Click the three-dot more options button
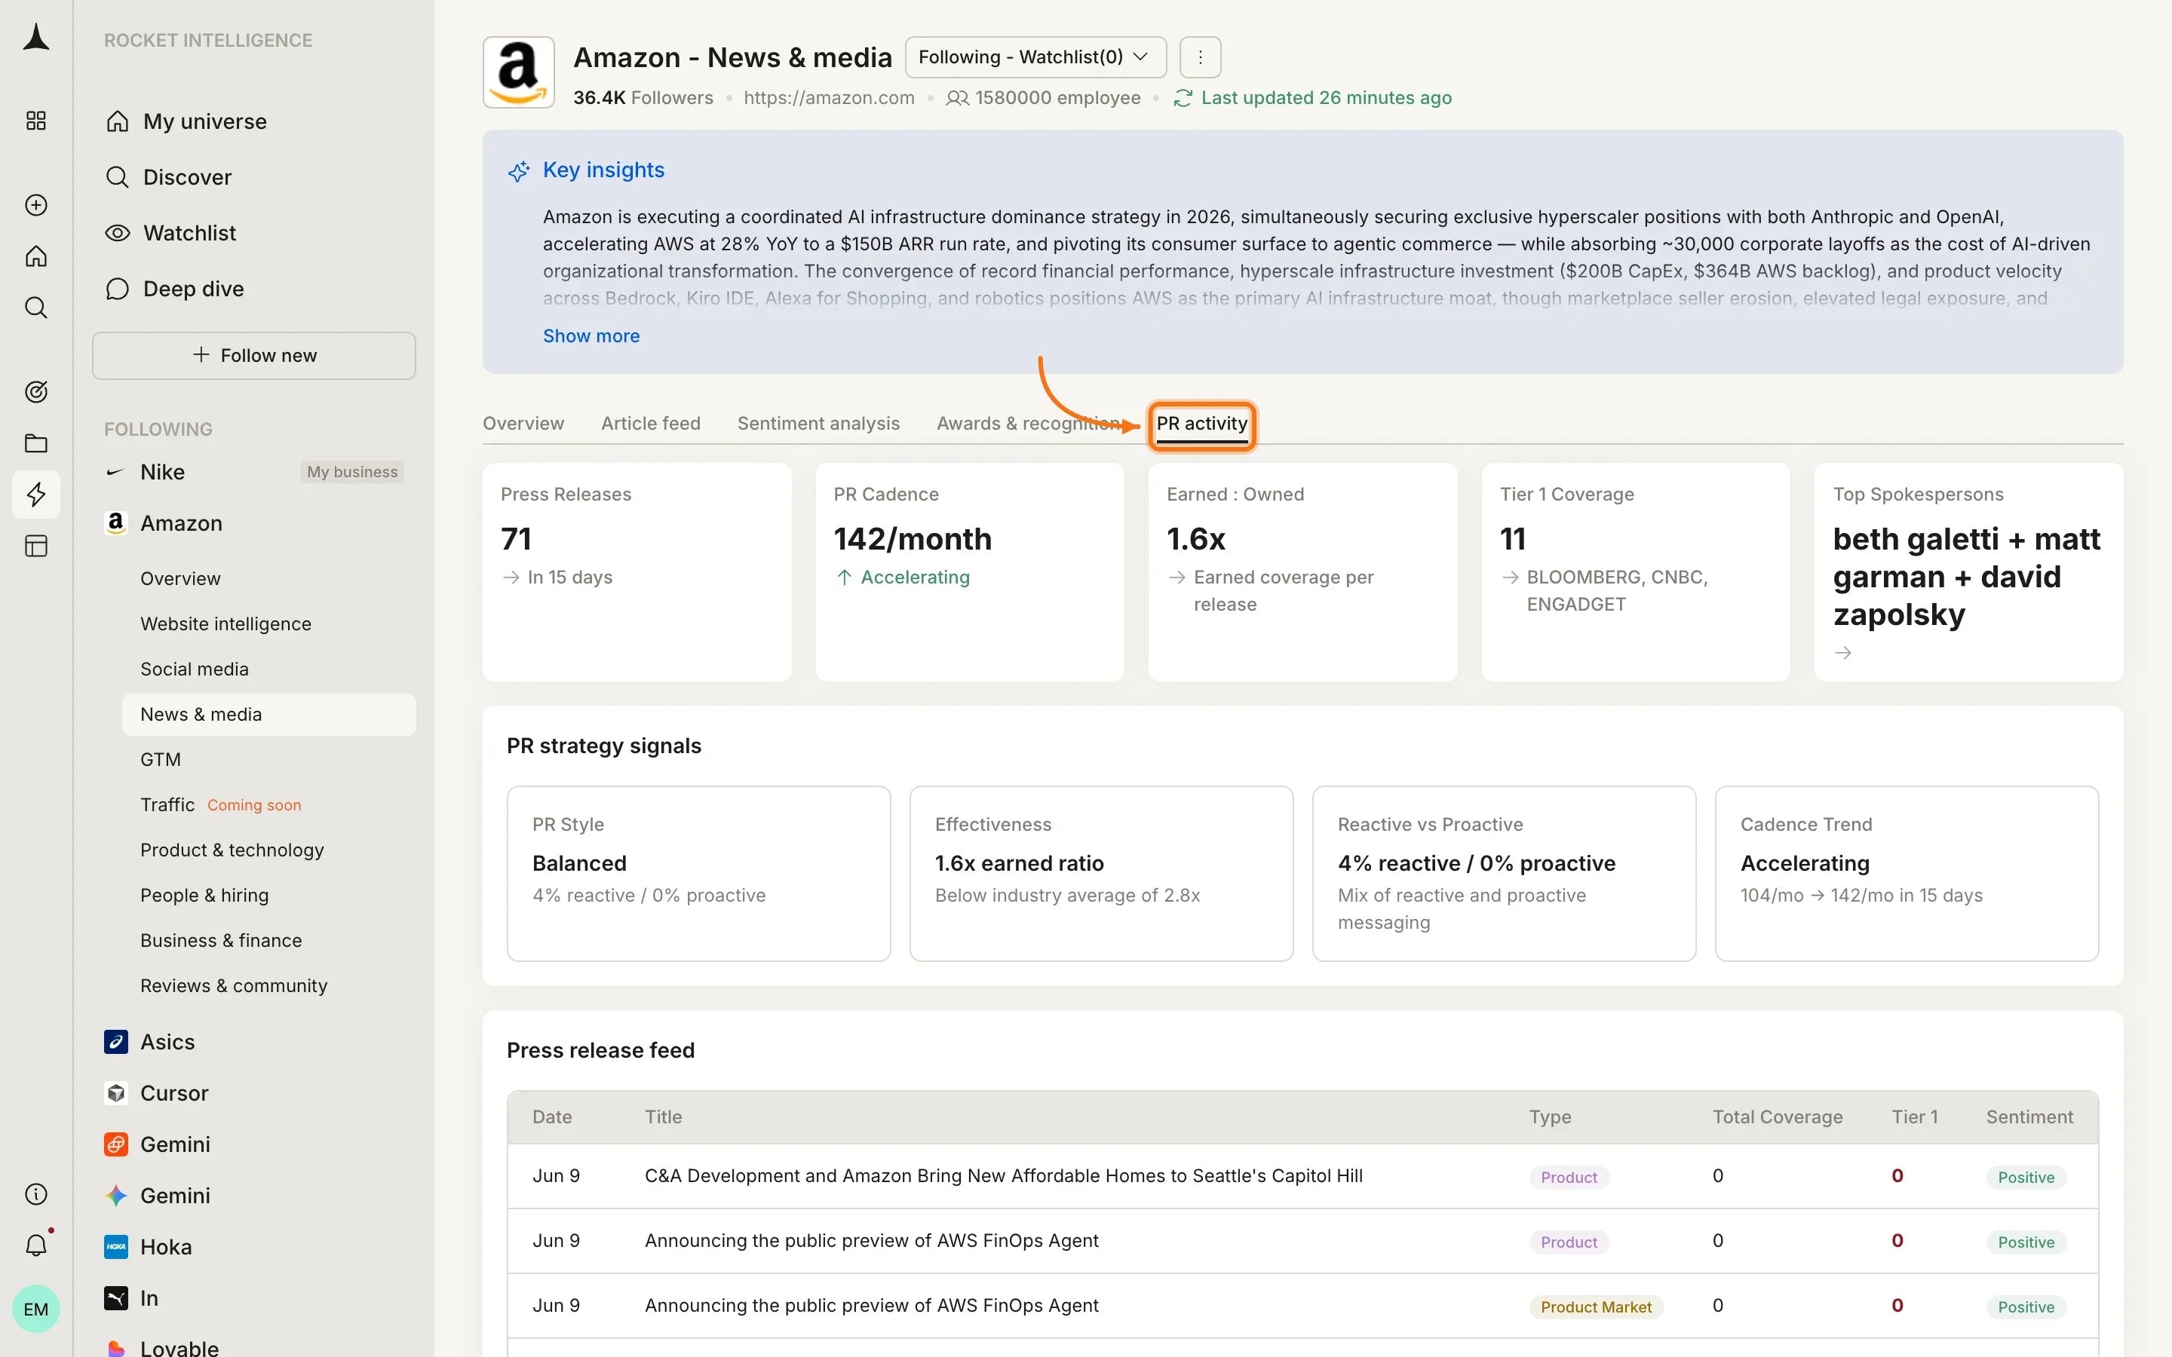Image resolution: width=2172 pixels, height=1357 pixels. [1200, 57]
